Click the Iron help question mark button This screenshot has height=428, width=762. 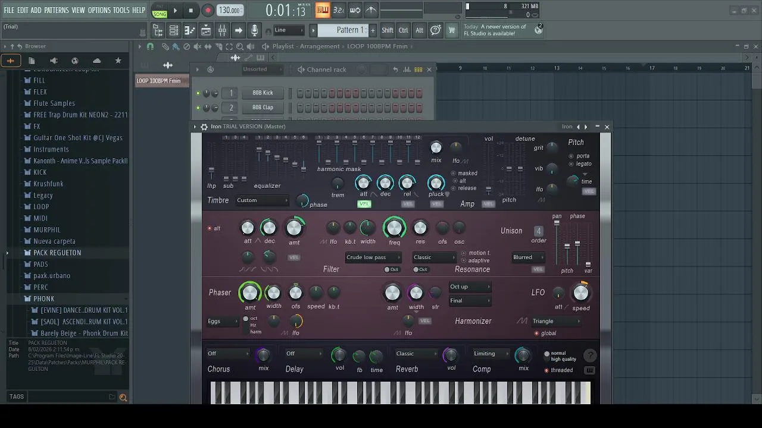(x=590, y=355)
